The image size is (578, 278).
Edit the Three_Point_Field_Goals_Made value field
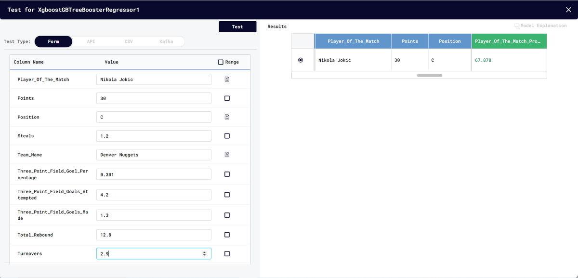point(154,215)
